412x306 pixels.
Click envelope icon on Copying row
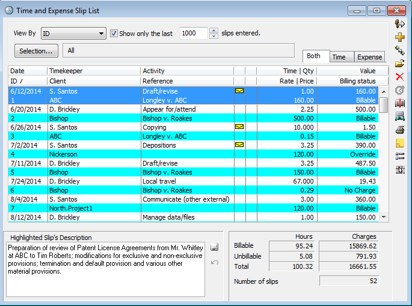pos(239,127)
